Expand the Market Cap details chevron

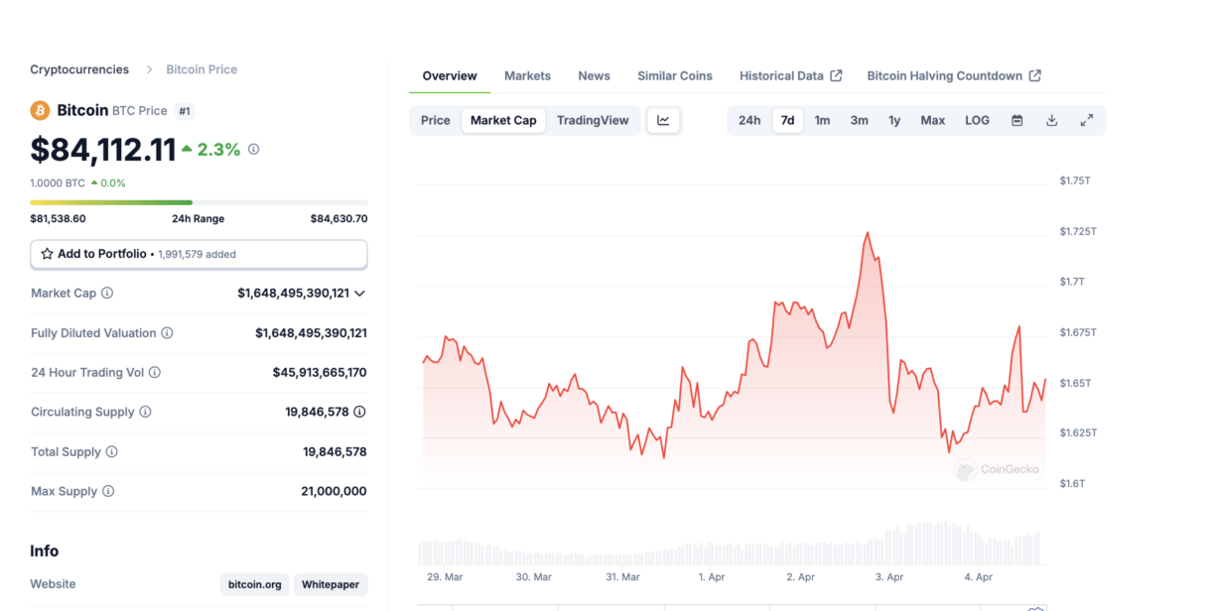[360, 293]
